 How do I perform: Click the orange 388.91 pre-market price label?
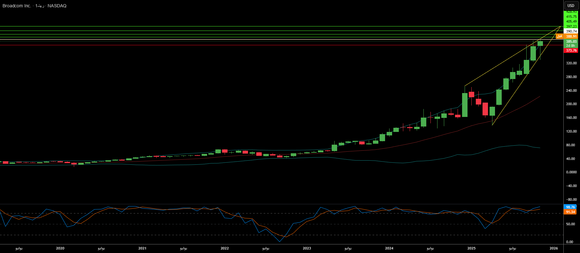[x=571, y=36]
